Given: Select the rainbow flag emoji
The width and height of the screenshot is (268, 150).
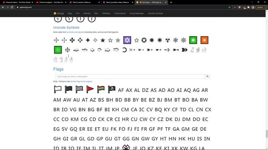Looking at the screenshot, I should pos(100,89).
